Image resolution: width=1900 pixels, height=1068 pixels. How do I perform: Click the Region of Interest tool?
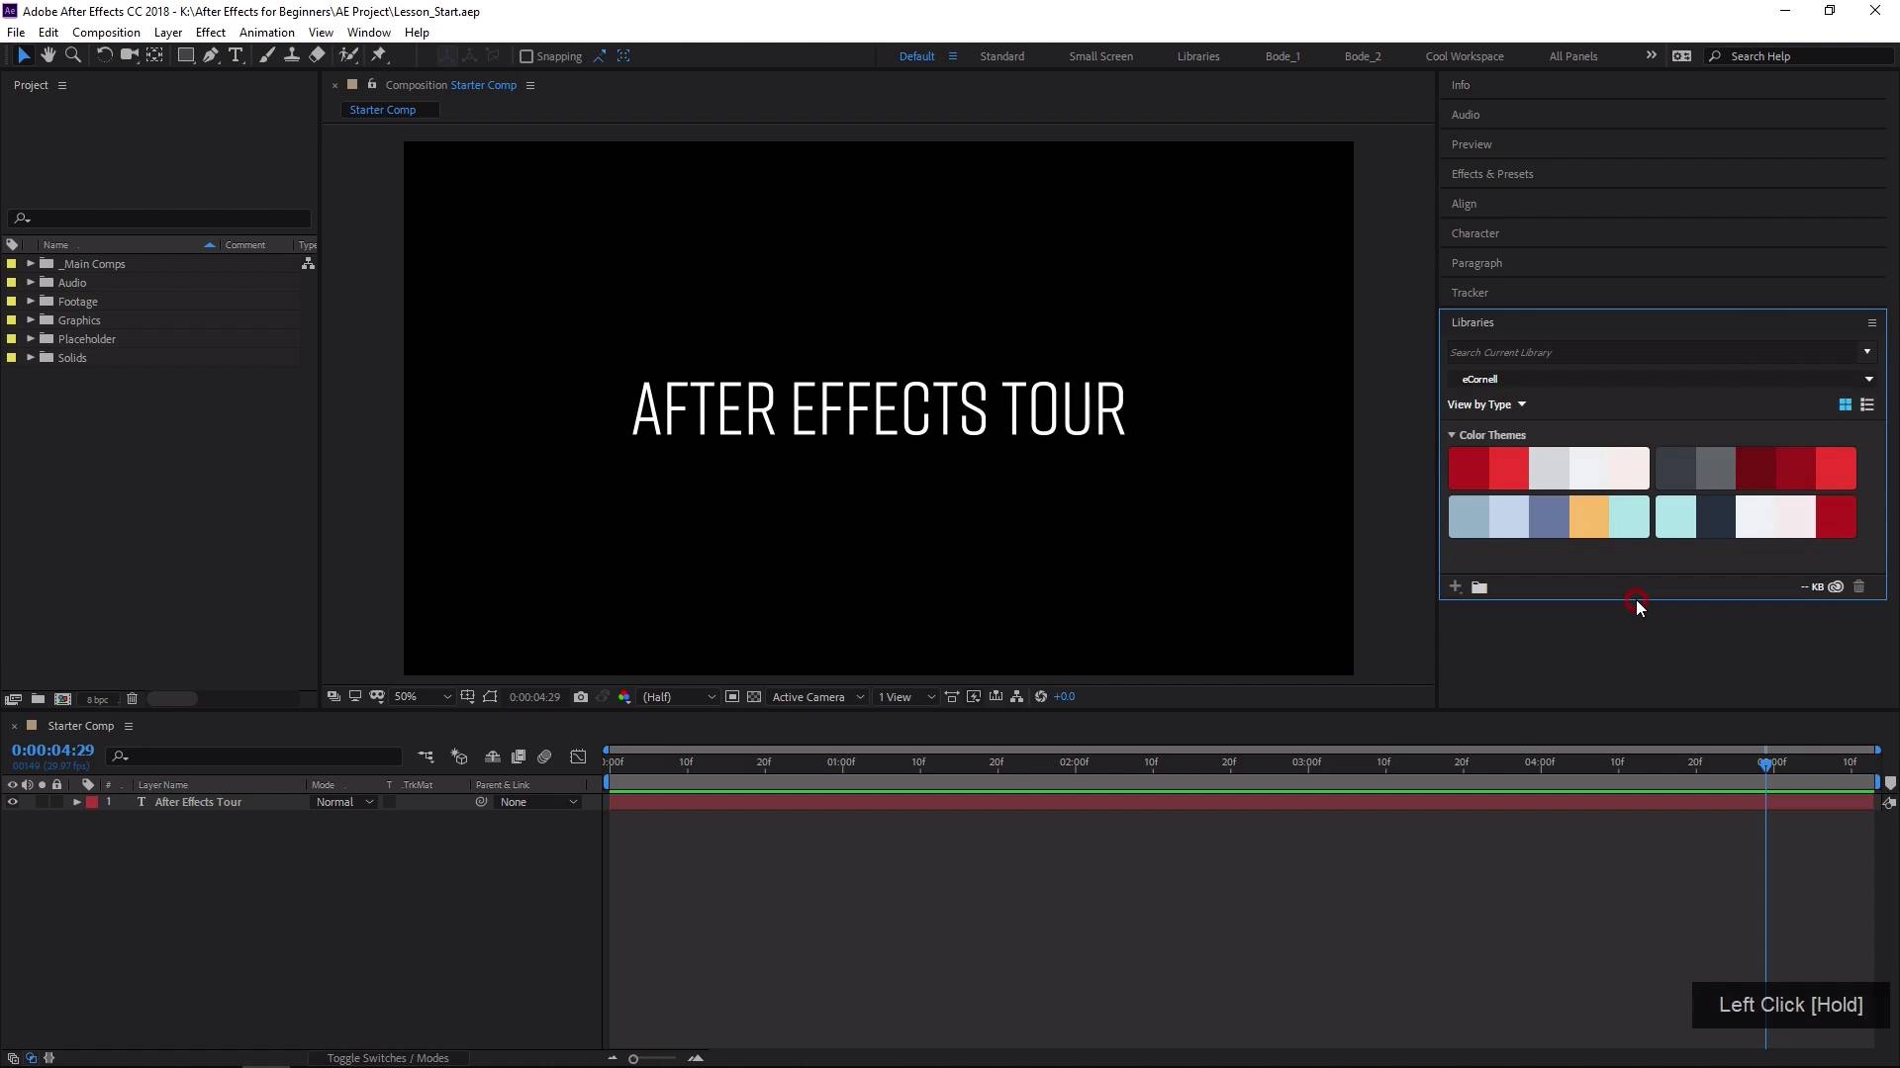point(492,696)
